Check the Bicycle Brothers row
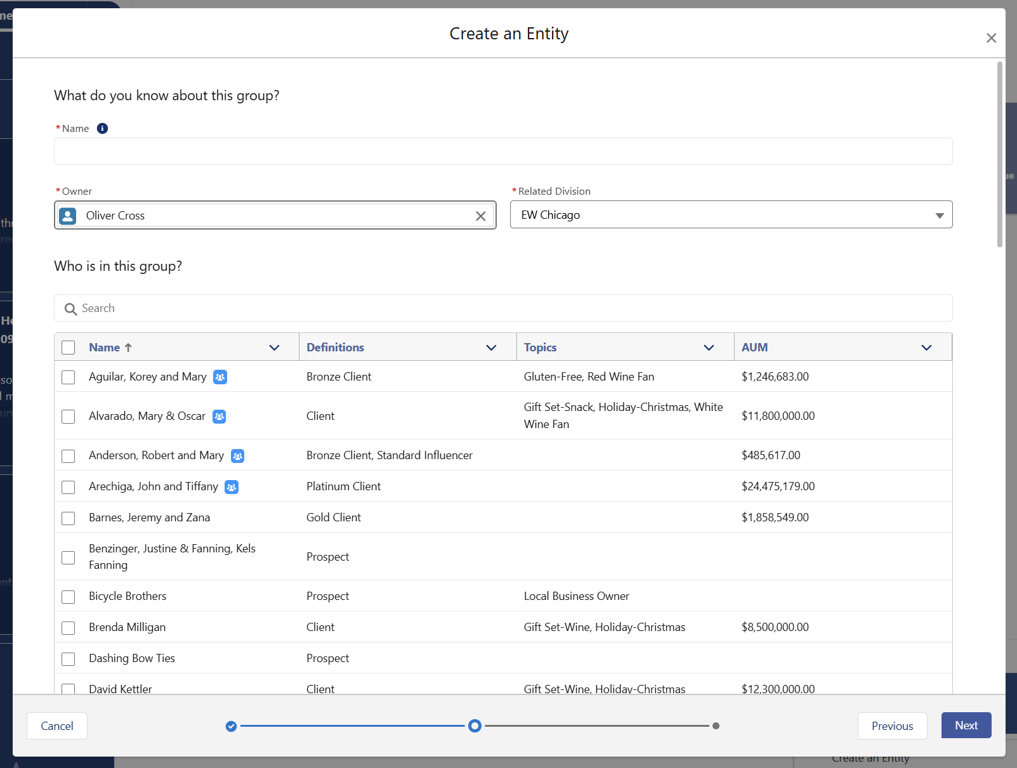 coord(69,597)
